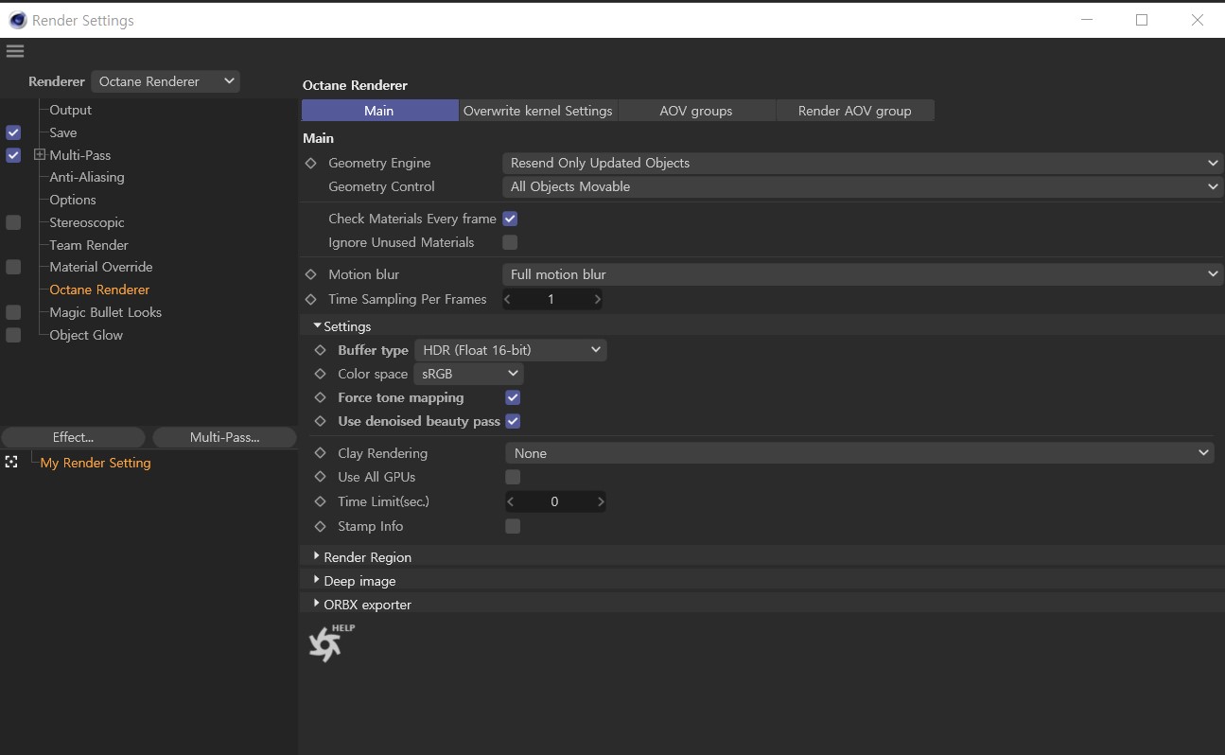Viewport: 1225px width, 755px height.
Task: Uncheck Force tone mapping
Action: [x=513, y=397]
